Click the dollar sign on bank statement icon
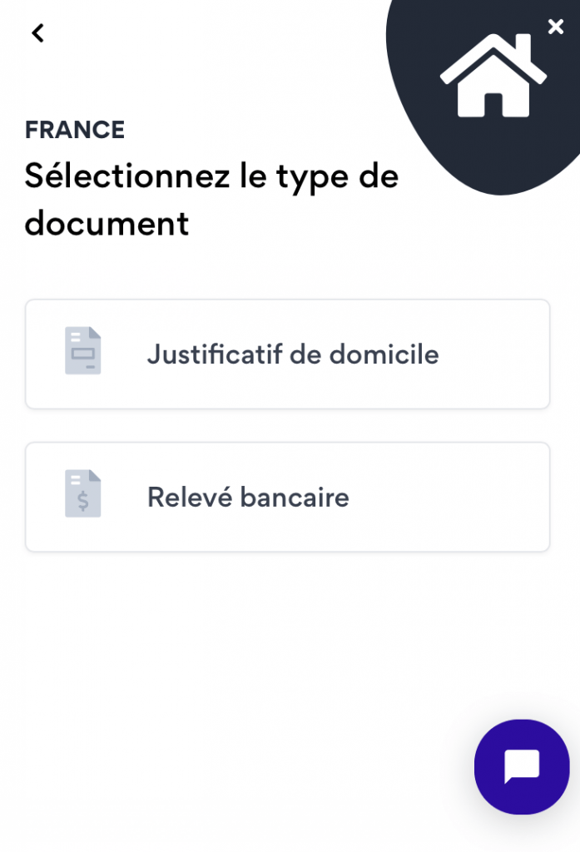The width and height of the screenshot is (580, 852). [x=83, y=501]
